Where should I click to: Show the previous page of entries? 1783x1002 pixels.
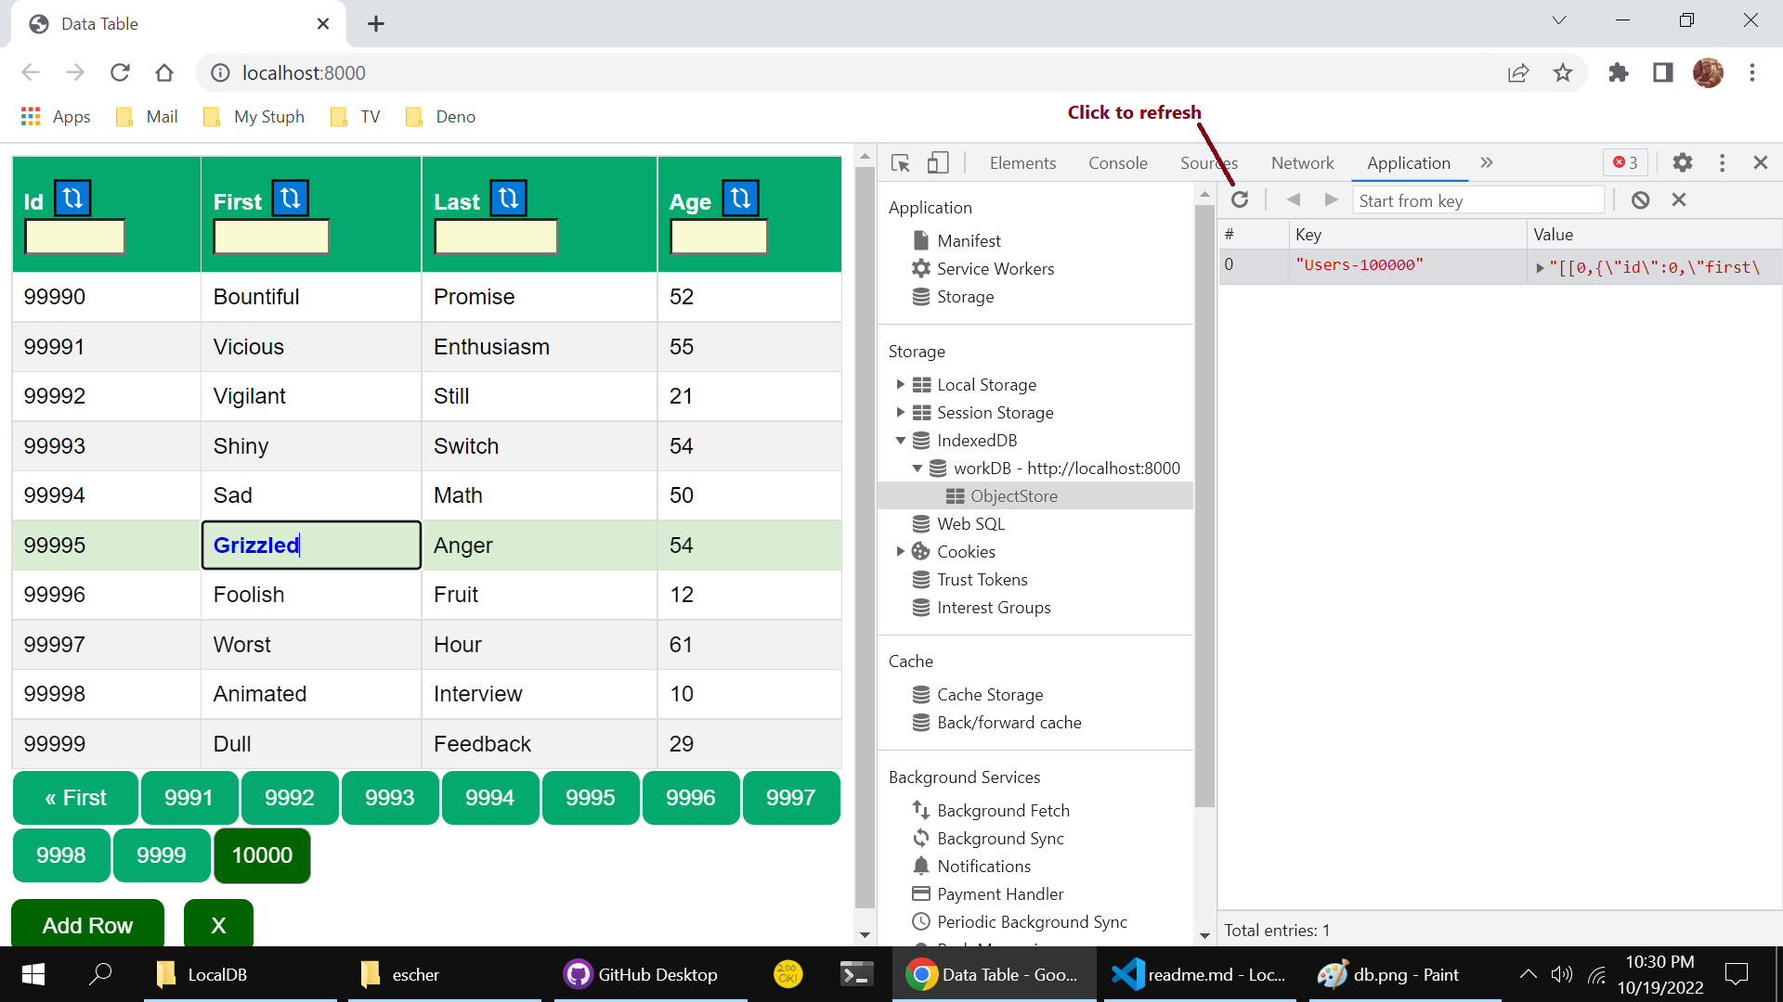1293,199
